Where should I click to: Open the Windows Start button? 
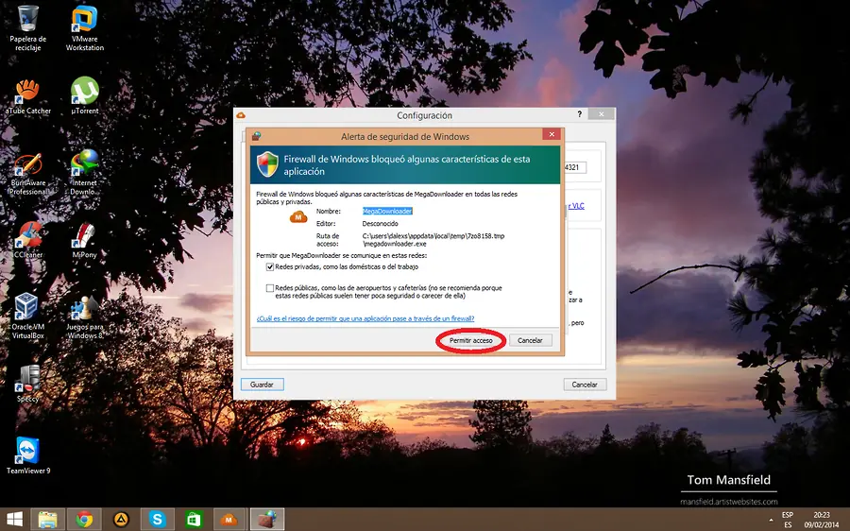[x=14, y=519]
